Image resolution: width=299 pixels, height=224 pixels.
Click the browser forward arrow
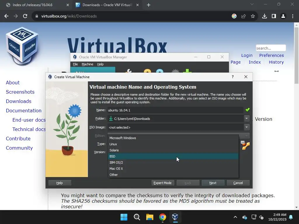(16, 16)
